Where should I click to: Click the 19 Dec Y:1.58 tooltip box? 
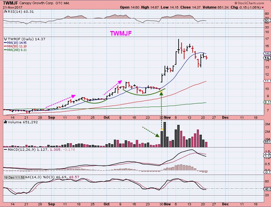(14, 177)
